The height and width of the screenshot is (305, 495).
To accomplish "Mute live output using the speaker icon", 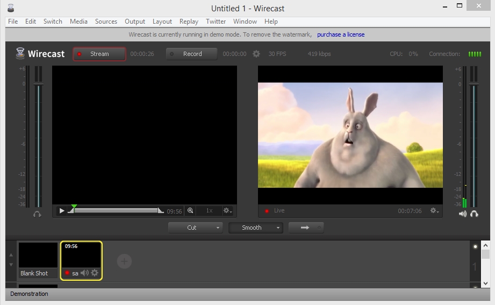I will click(x=463, y=214).
